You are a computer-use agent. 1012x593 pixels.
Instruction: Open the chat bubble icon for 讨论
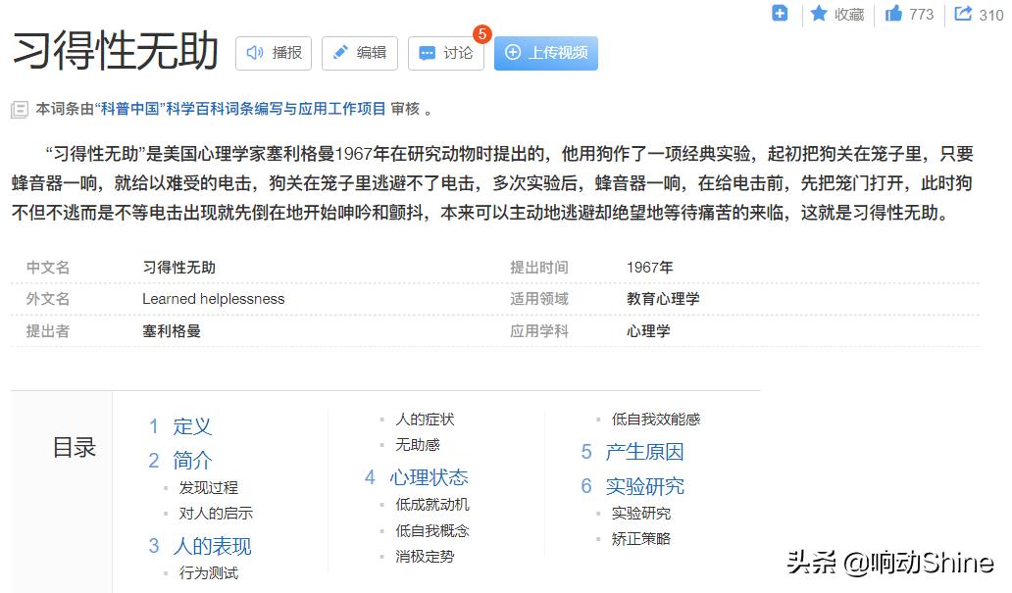click(x=429, y=53)
